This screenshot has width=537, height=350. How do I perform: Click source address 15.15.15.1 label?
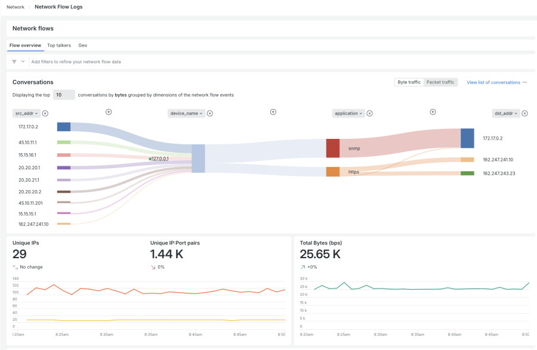tap(27, 214)
